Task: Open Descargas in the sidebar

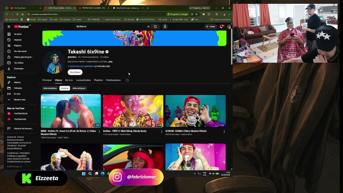Action: point(19,69)
